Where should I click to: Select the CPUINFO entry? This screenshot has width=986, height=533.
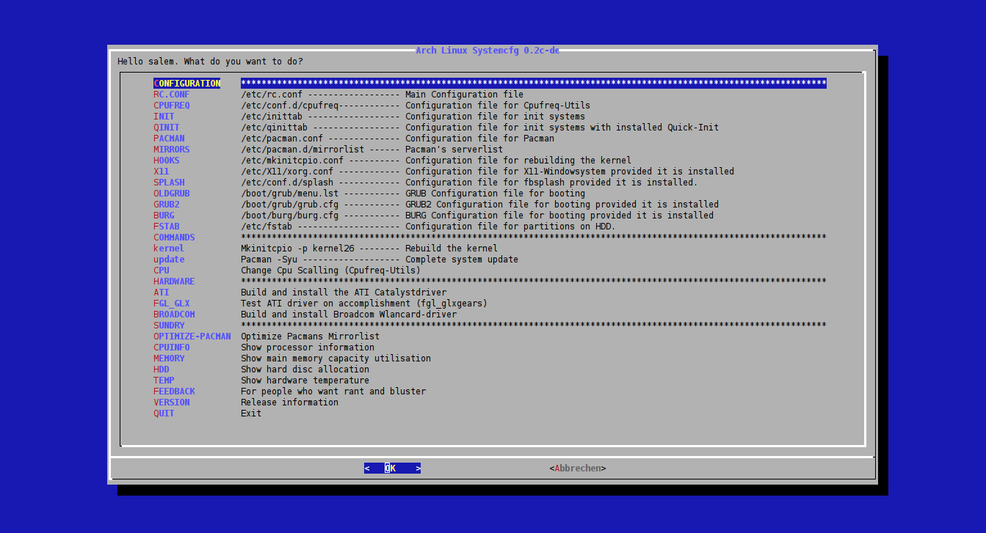tap(171, 348)
